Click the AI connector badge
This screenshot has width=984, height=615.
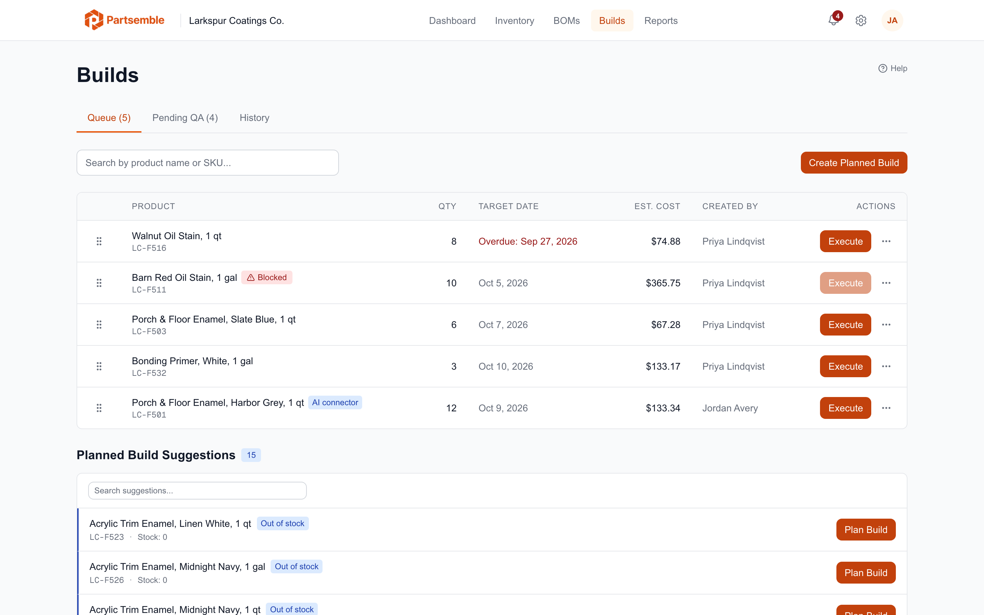(x=335, y=402)
